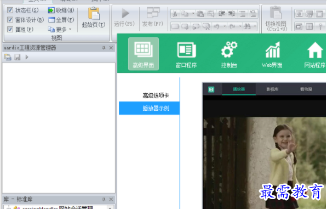Click the paste icon in toolbar
The image size is (327, 209).
click(x=200, y=14)
